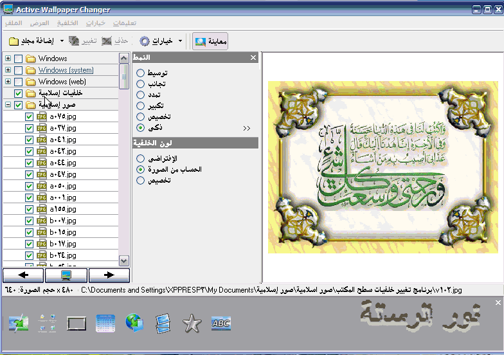Set wallpaper with the monitor button

[66, 275]
